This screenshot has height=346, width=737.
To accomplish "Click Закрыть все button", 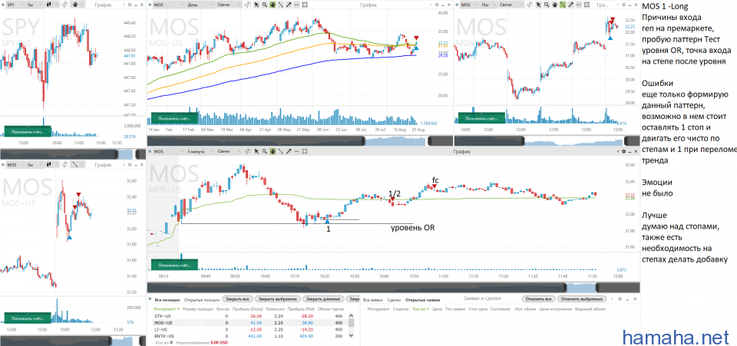I will click(x=238, y=299).
